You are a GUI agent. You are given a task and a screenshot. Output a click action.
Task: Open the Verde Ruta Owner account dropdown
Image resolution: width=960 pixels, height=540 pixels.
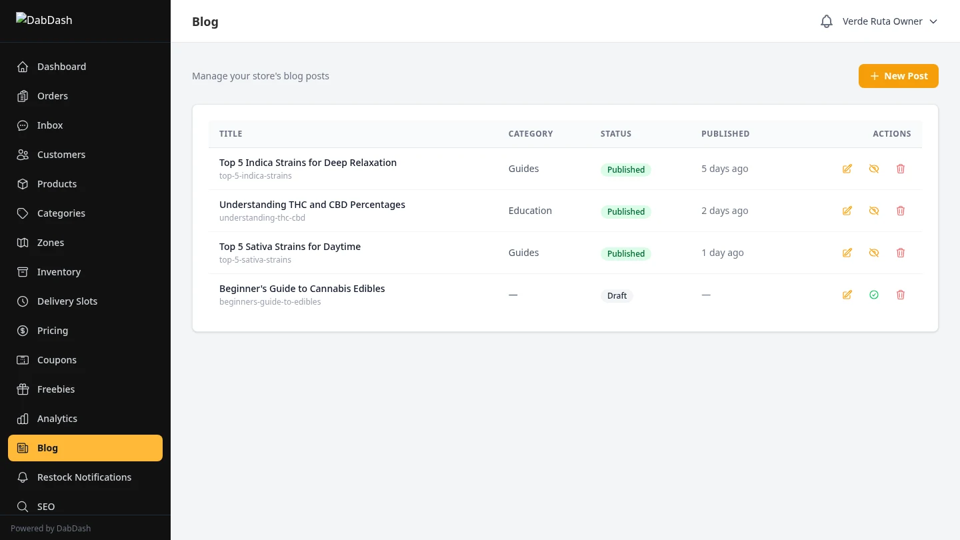point(883,21)
